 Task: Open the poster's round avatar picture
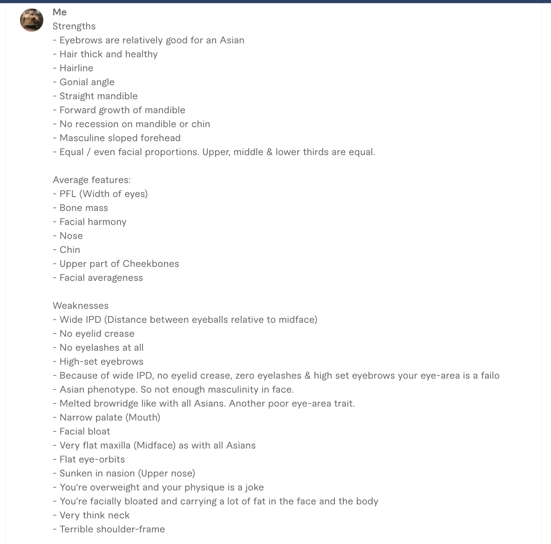click(x=32, y=20)
